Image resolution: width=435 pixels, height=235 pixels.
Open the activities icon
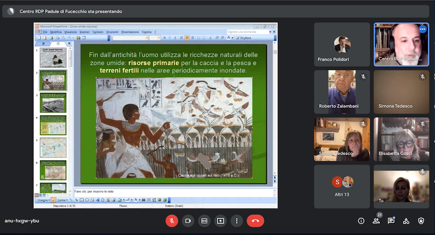[406, 221]
